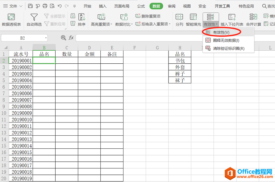275x182 pixels.
Task: Open the 数据透视表 pivot table tool
Action: point(11,20)
